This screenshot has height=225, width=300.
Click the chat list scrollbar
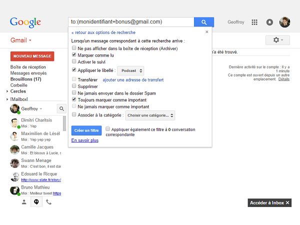(x=64, y=123)
